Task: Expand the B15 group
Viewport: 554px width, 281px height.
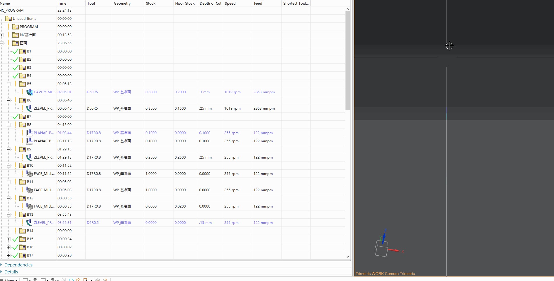Action: 8,239
